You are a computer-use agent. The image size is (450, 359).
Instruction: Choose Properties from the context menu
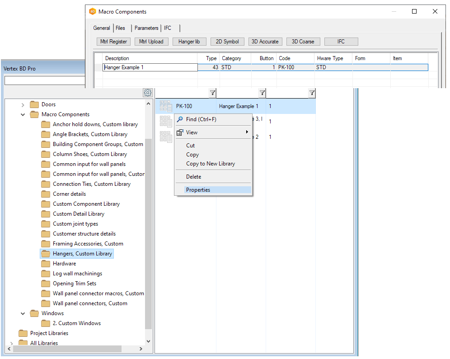[198, 190]
